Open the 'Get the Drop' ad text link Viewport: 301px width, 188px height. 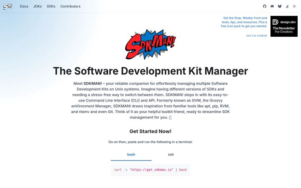click(244, 22)
